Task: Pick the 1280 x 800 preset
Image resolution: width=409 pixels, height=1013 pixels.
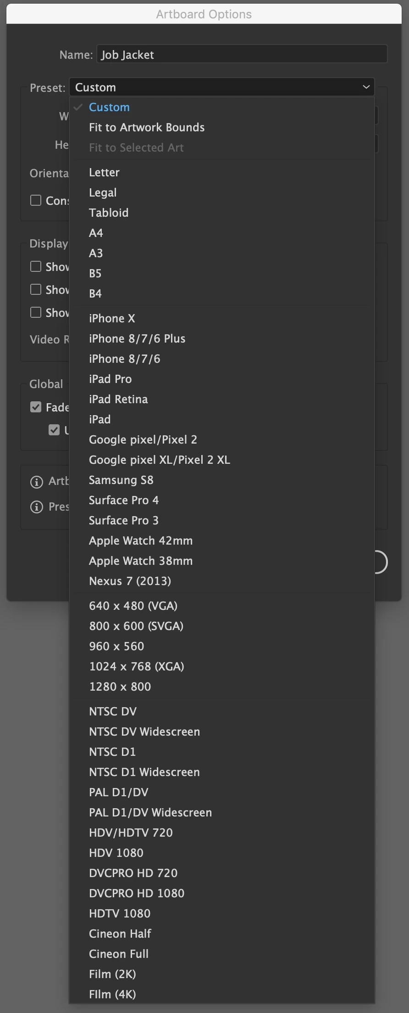Action: click(222, 687)
